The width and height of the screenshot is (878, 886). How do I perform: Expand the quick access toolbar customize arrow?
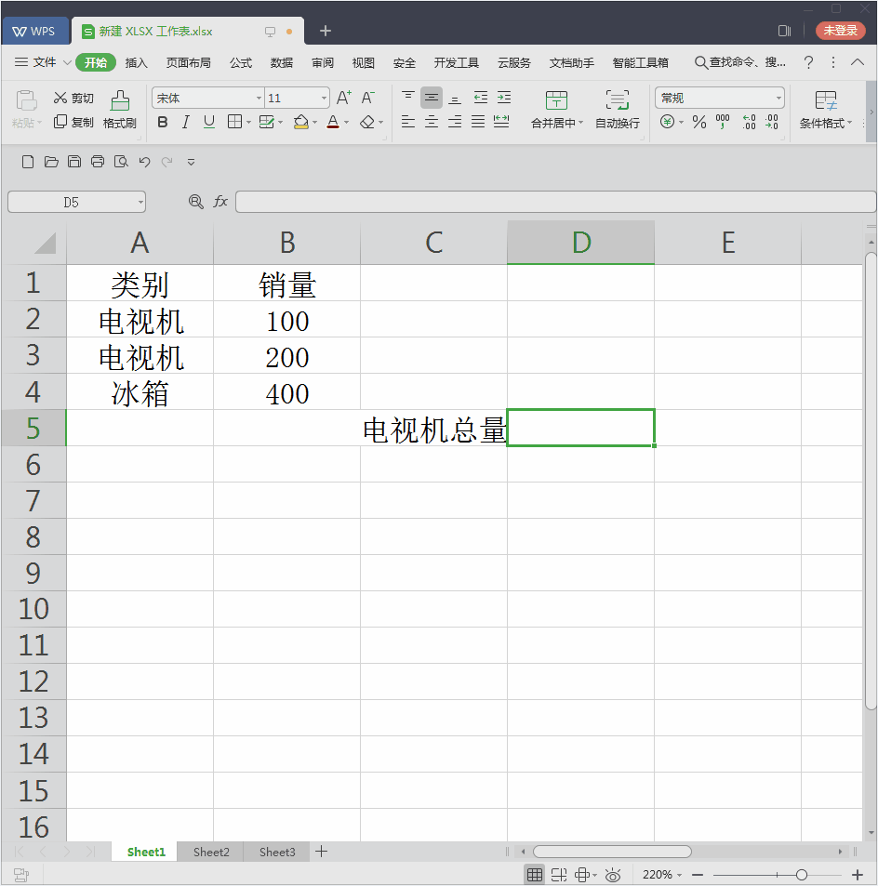point(191,162)
